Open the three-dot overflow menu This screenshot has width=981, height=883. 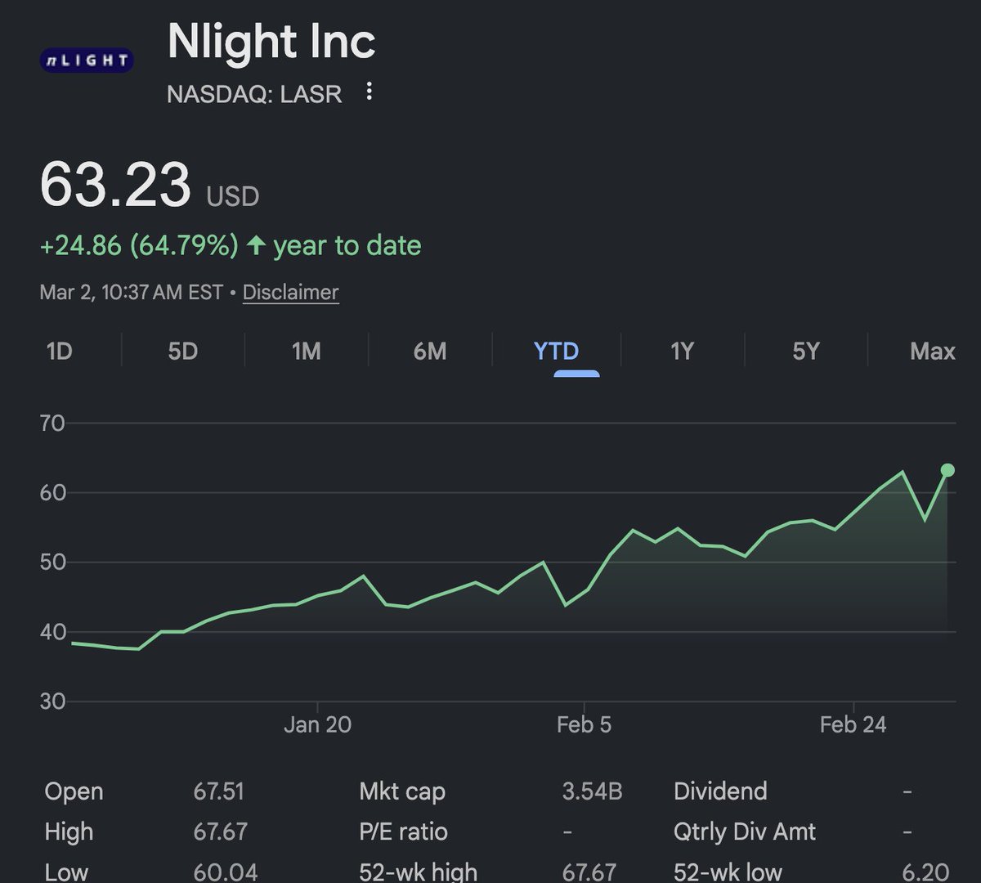tap(370, 92)
